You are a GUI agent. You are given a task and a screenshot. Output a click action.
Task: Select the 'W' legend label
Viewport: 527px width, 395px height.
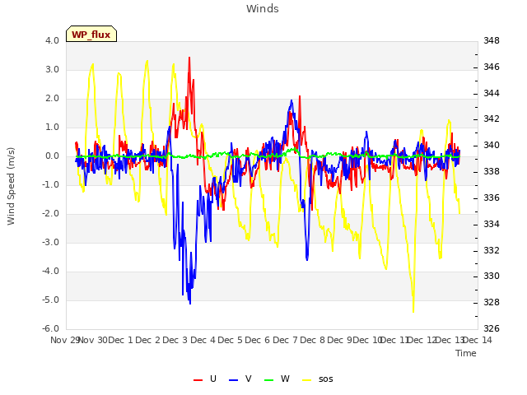285,379
